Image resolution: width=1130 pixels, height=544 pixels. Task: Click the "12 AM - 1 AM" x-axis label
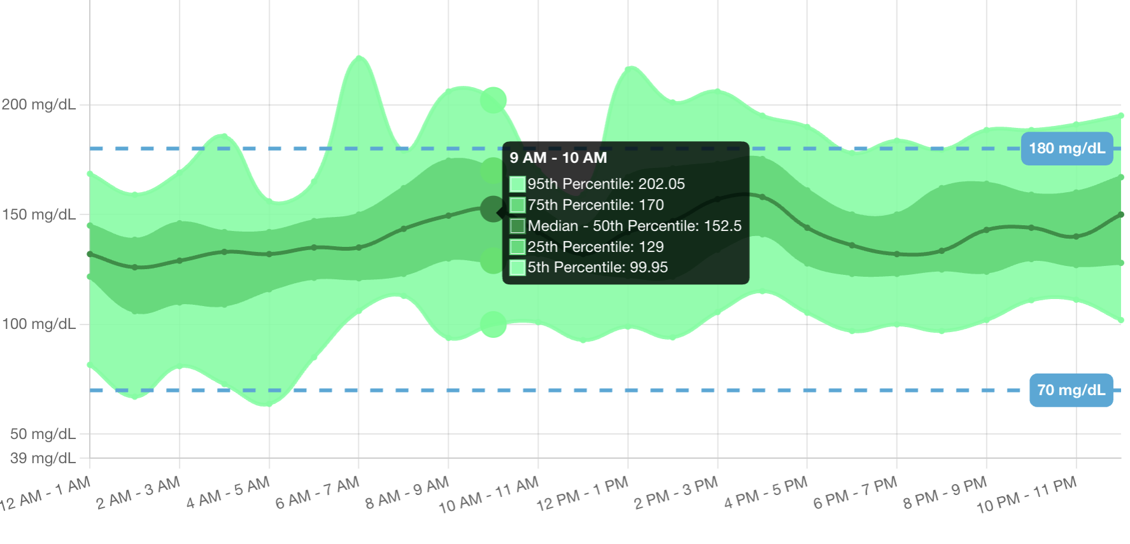(x=45, y=494)
